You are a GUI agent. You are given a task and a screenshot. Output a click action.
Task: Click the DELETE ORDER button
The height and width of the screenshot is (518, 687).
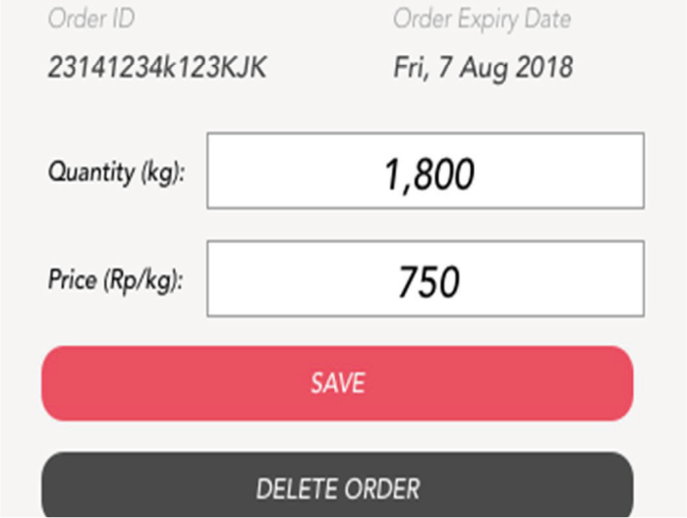click(337, 488)
